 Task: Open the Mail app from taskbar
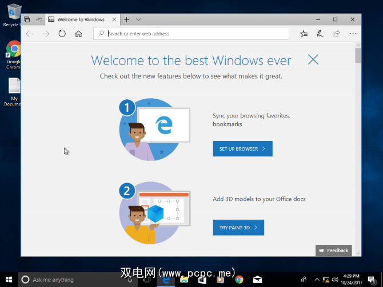(x=257, y=280)
